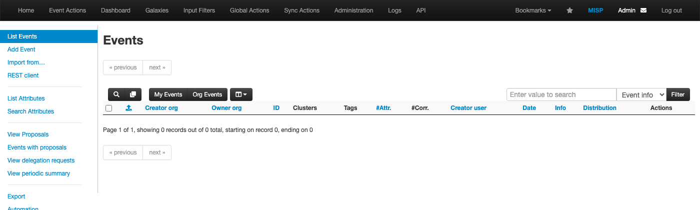Sort the table by Owner org
Image resolution: width=700 pixels, height=210 pixels.
pos(226,108)
